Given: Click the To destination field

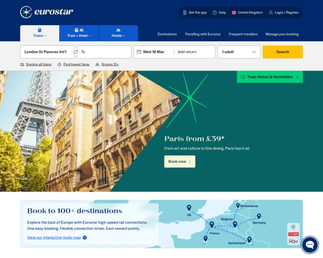Looking at the screenshot, I should (x=104, y=52).
